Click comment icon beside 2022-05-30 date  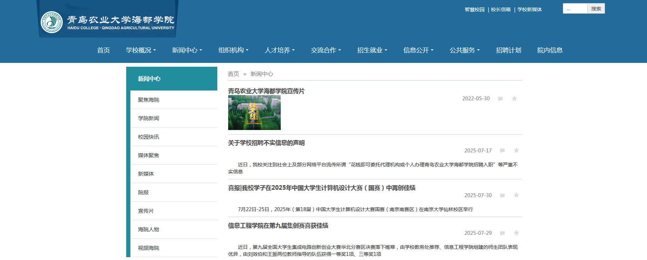click(x=500, y=99)
